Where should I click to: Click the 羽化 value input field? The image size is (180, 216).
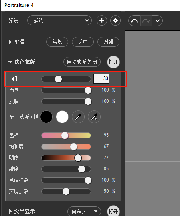pyautogui.click(x=101, y=78)
